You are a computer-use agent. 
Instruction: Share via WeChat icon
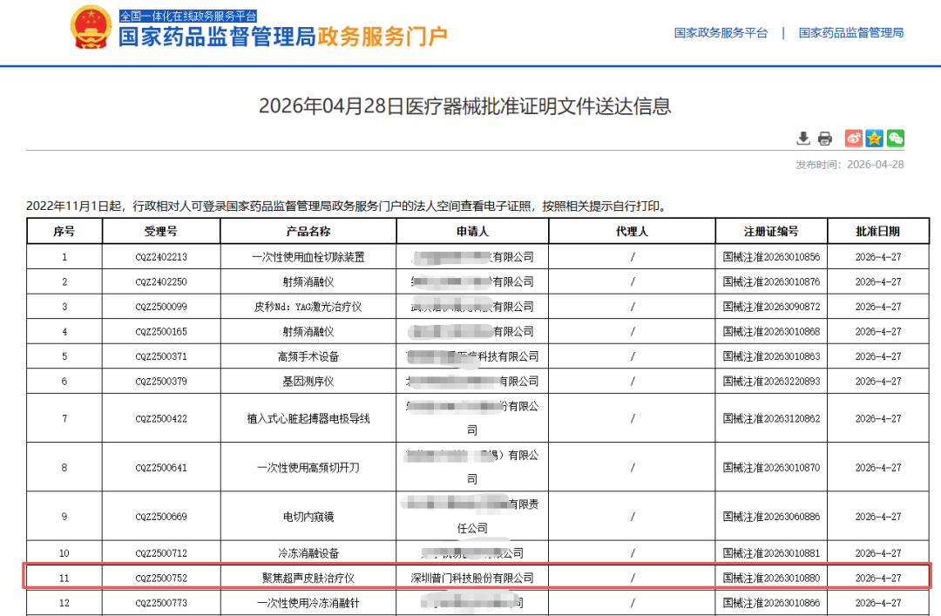coord(896,138)
